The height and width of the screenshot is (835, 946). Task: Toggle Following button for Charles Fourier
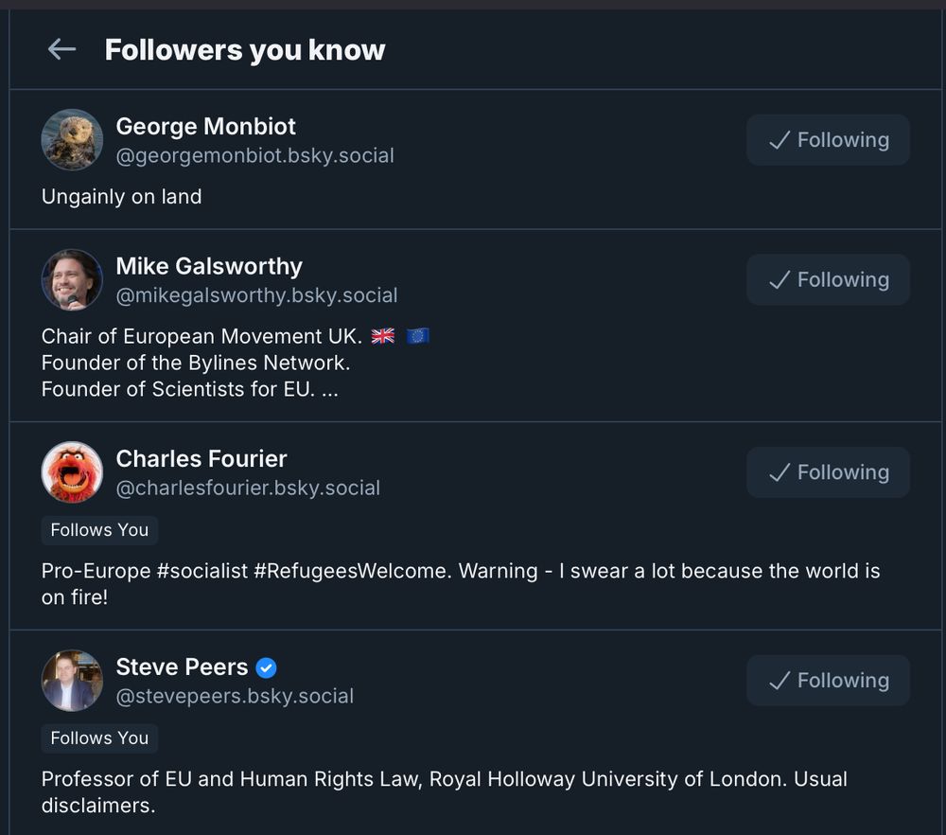[x=828, y=472]
